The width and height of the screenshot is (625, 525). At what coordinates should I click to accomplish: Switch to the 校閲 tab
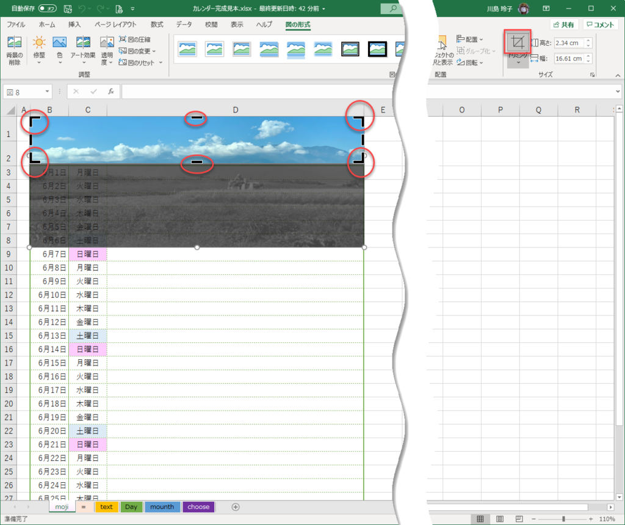211,24
